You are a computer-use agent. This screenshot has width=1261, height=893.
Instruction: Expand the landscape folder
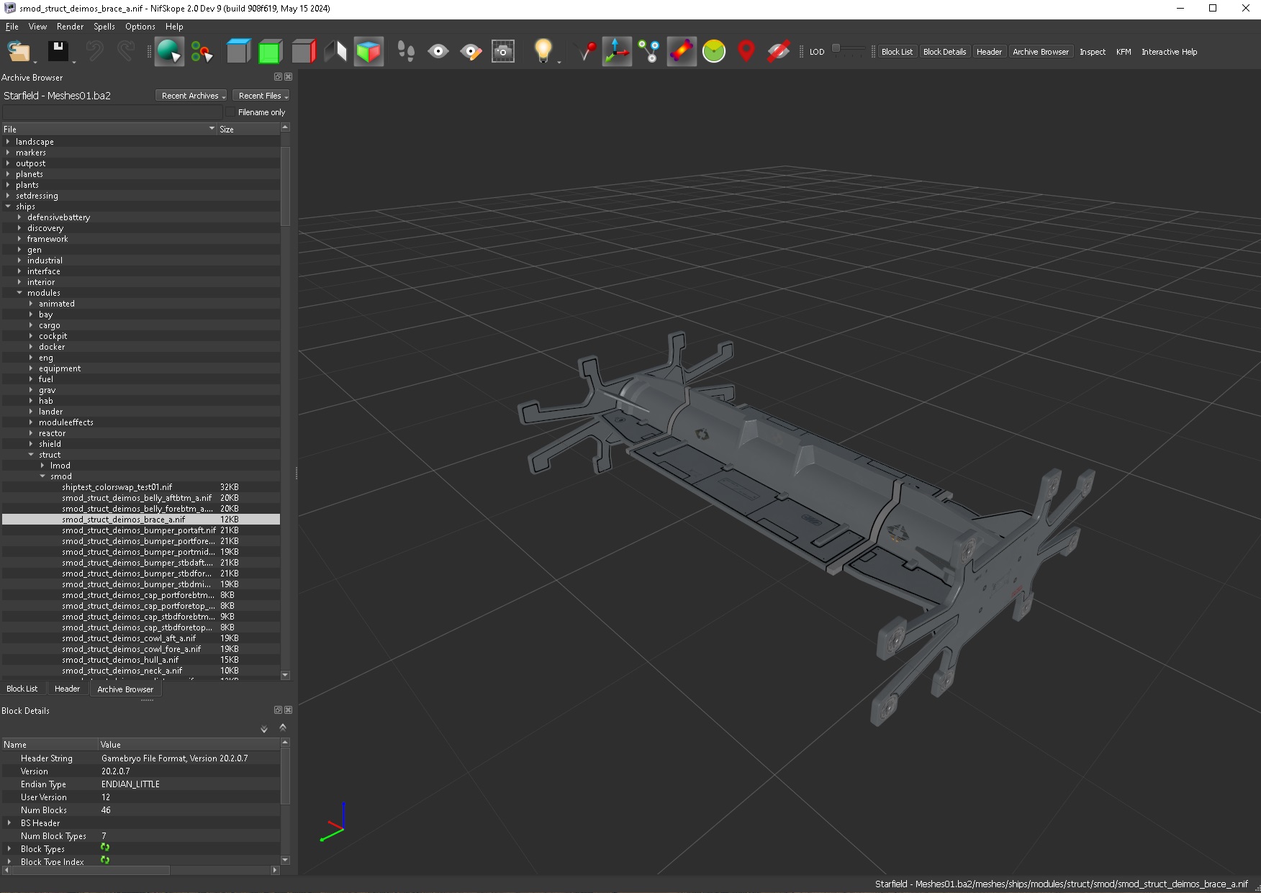coord(8,142)
